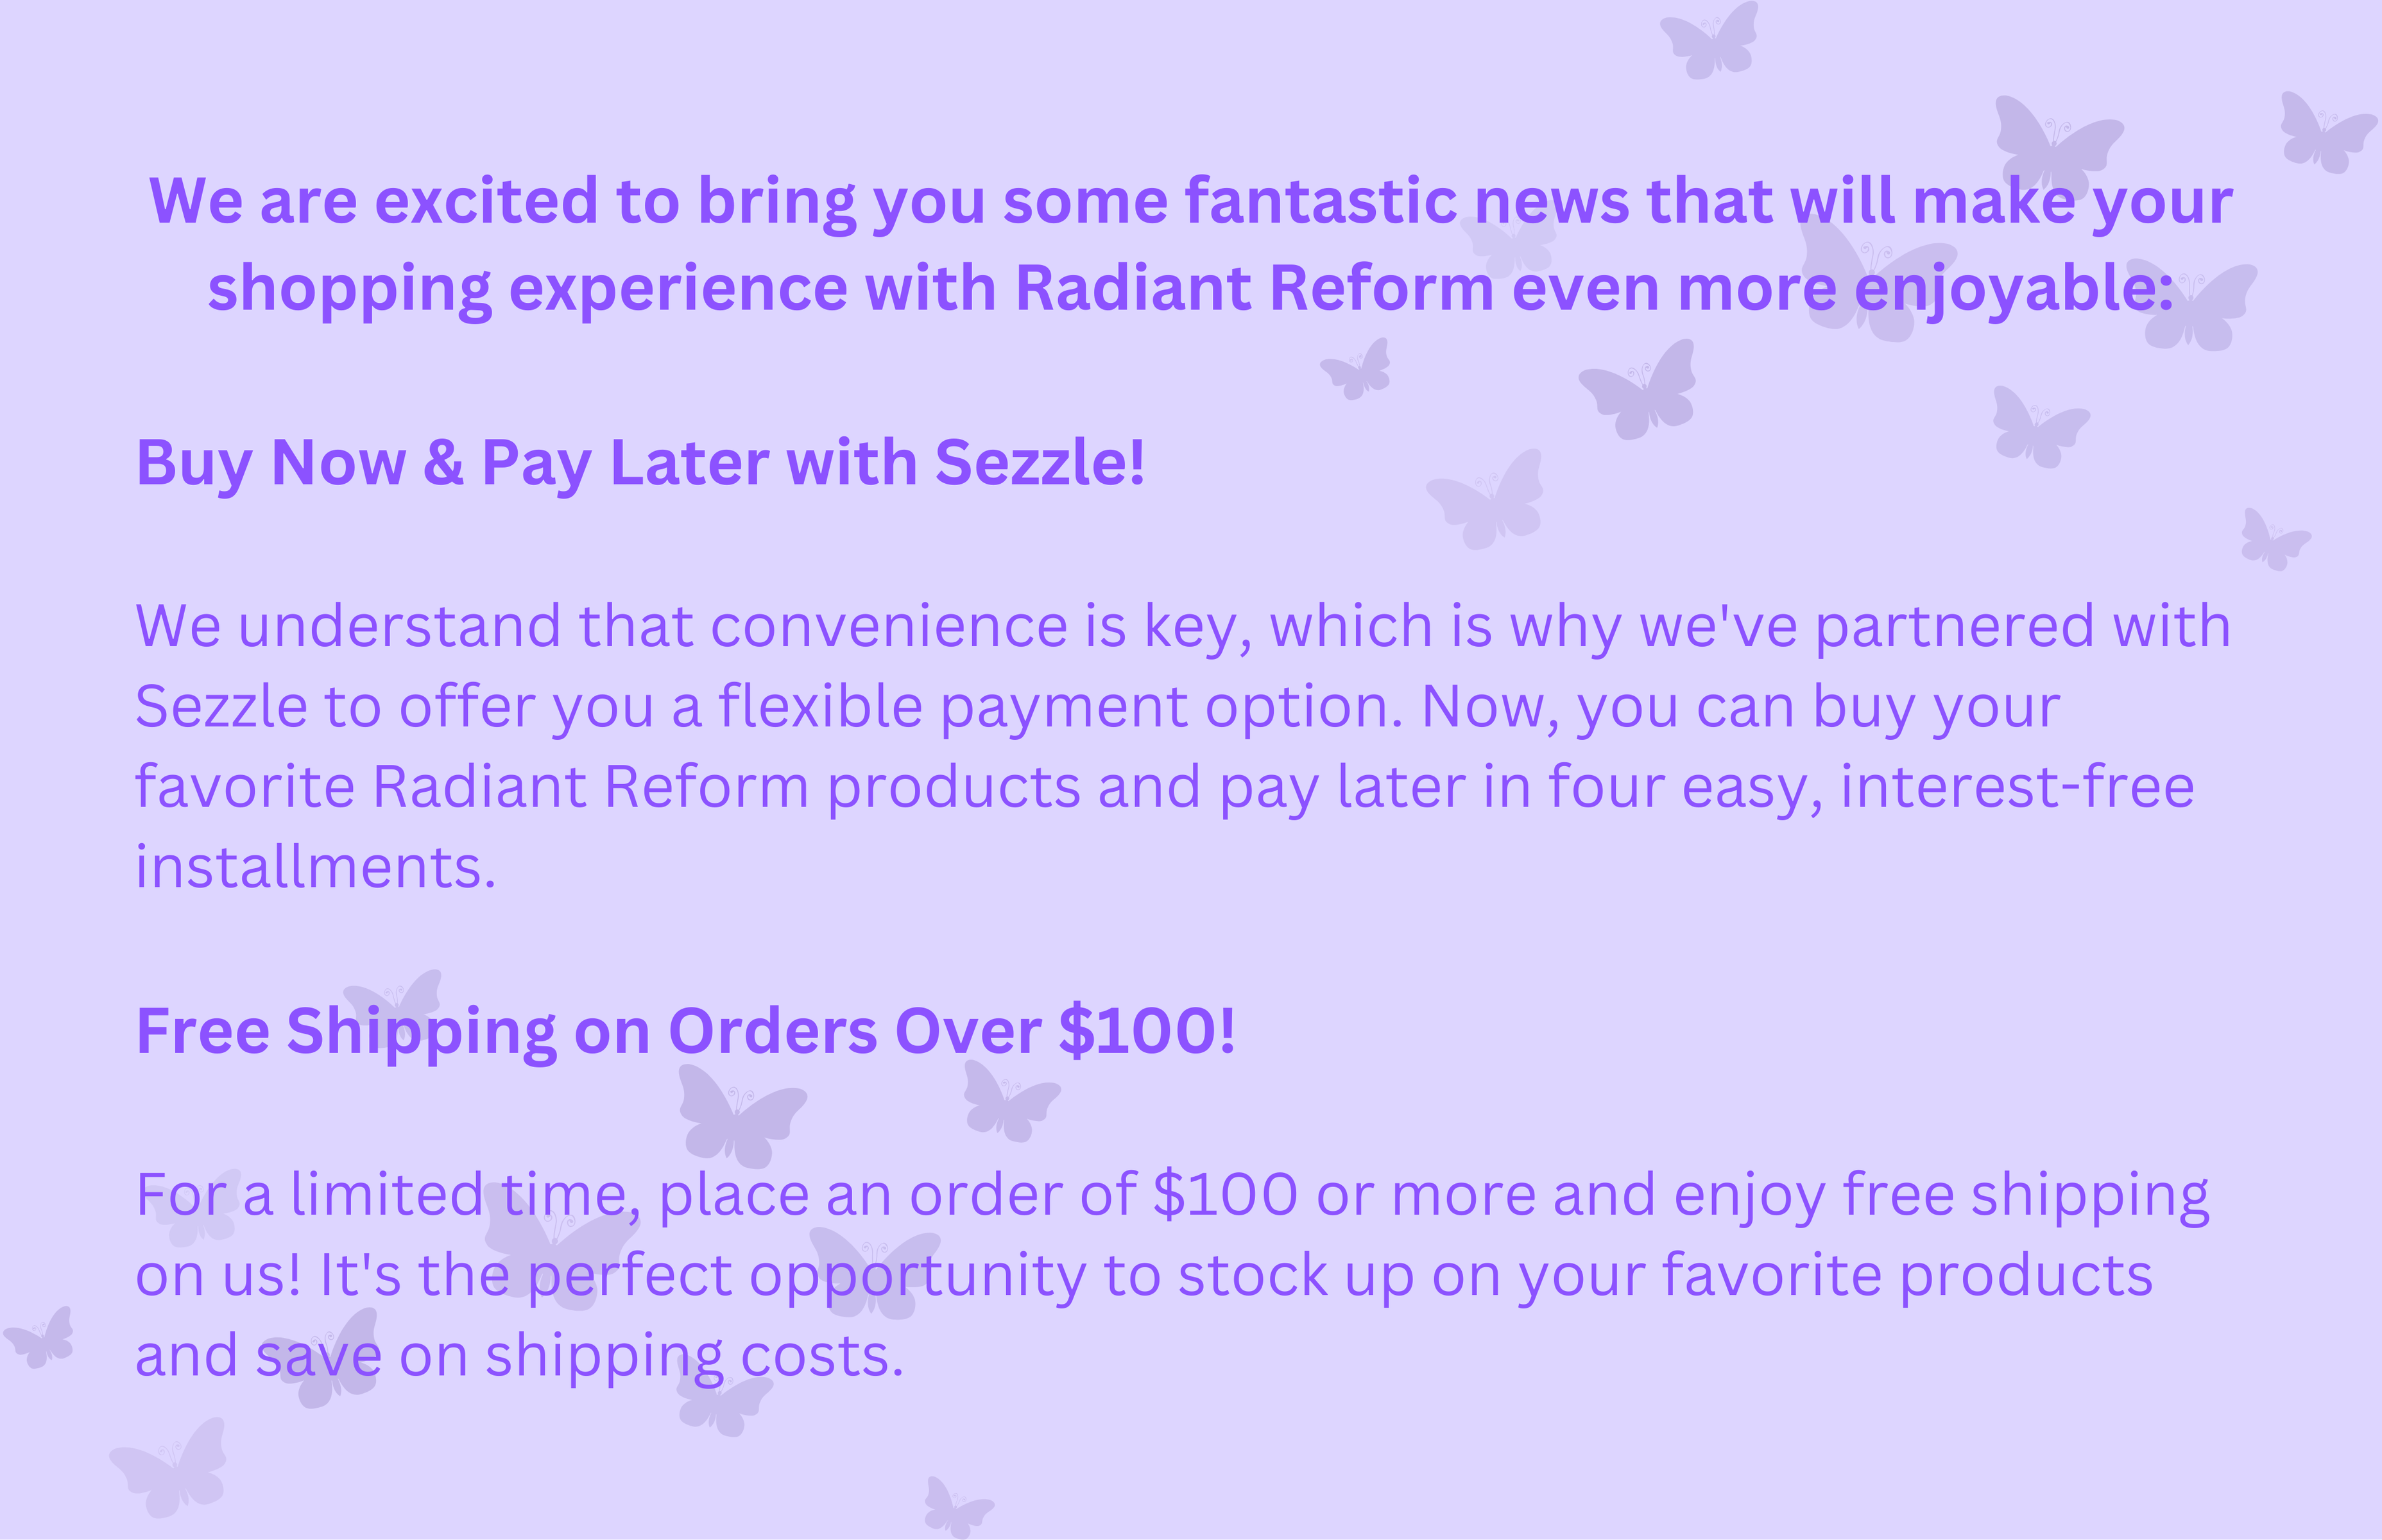Click the 'favorite Radiant Reform products' paragraph line
This screenshot has height=1540, width=2382.
1165,788
